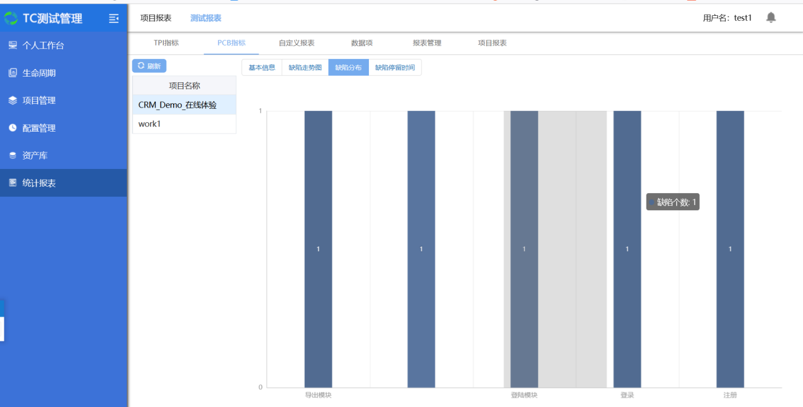Show the 缺陷走势图 chart view
This screenshot has height=407, width=803.
point(305,68)
